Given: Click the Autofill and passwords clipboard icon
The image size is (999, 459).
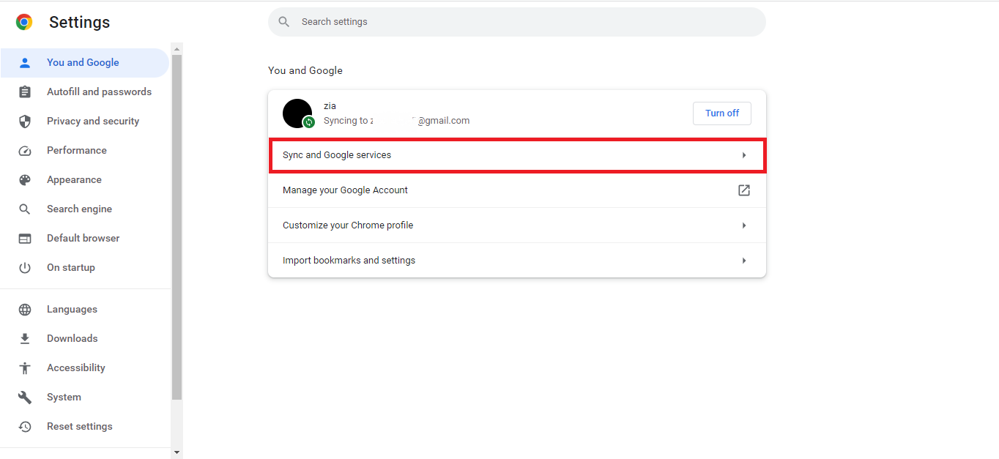Looking at the screenshot, I should 25,92.
